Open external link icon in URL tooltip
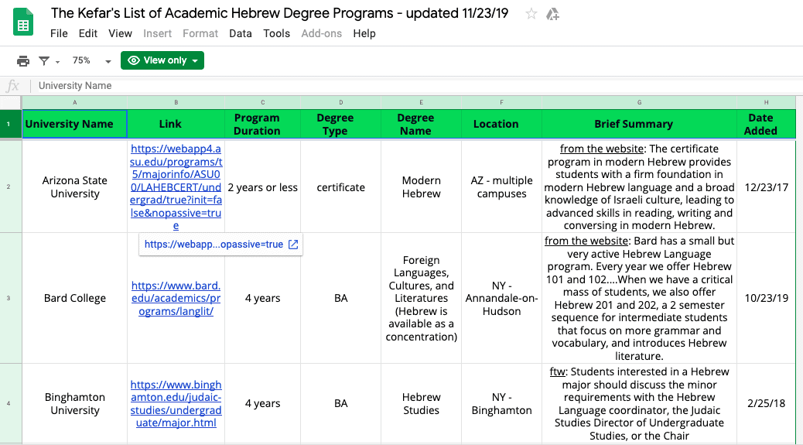The width and height of the screenshot is (803, 445). pos(293,245)
